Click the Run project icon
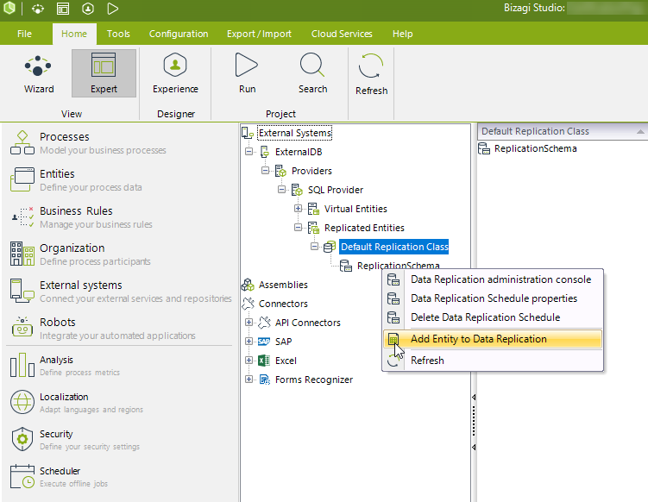 [247, 73]
